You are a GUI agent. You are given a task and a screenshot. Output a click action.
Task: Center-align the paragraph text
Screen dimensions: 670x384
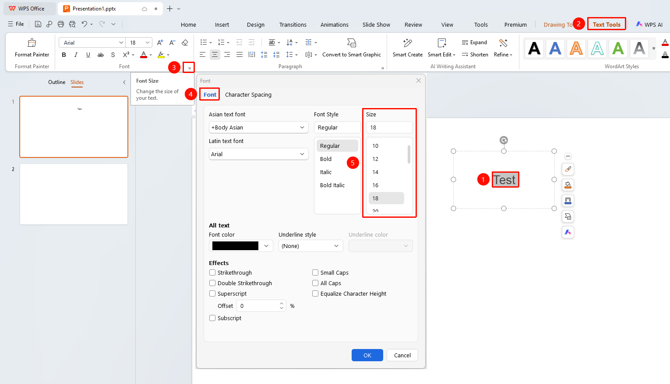click(215, 55)
